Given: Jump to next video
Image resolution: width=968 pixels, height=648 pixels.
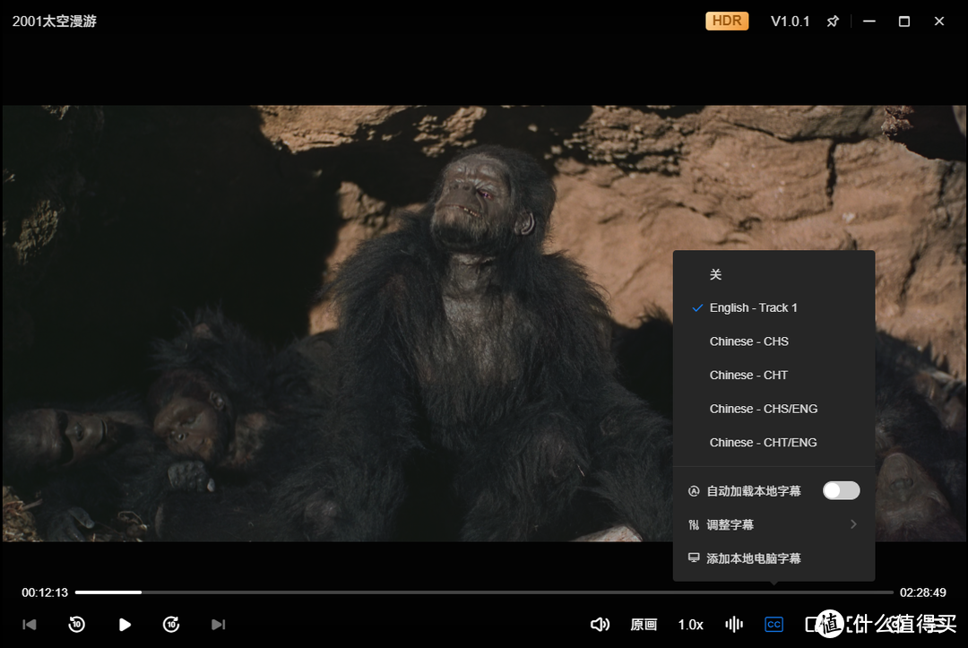Looking at the screenshot, I should click(x=218, y=625).
